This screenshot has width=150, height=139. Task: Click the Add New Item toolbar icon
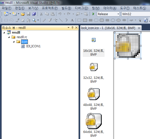(14, 14)
